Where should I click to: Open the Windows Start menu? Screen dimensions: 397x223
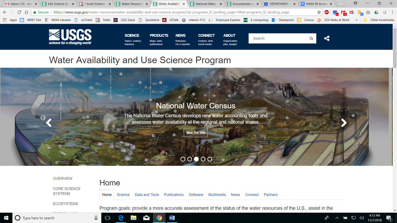(6, 218)
